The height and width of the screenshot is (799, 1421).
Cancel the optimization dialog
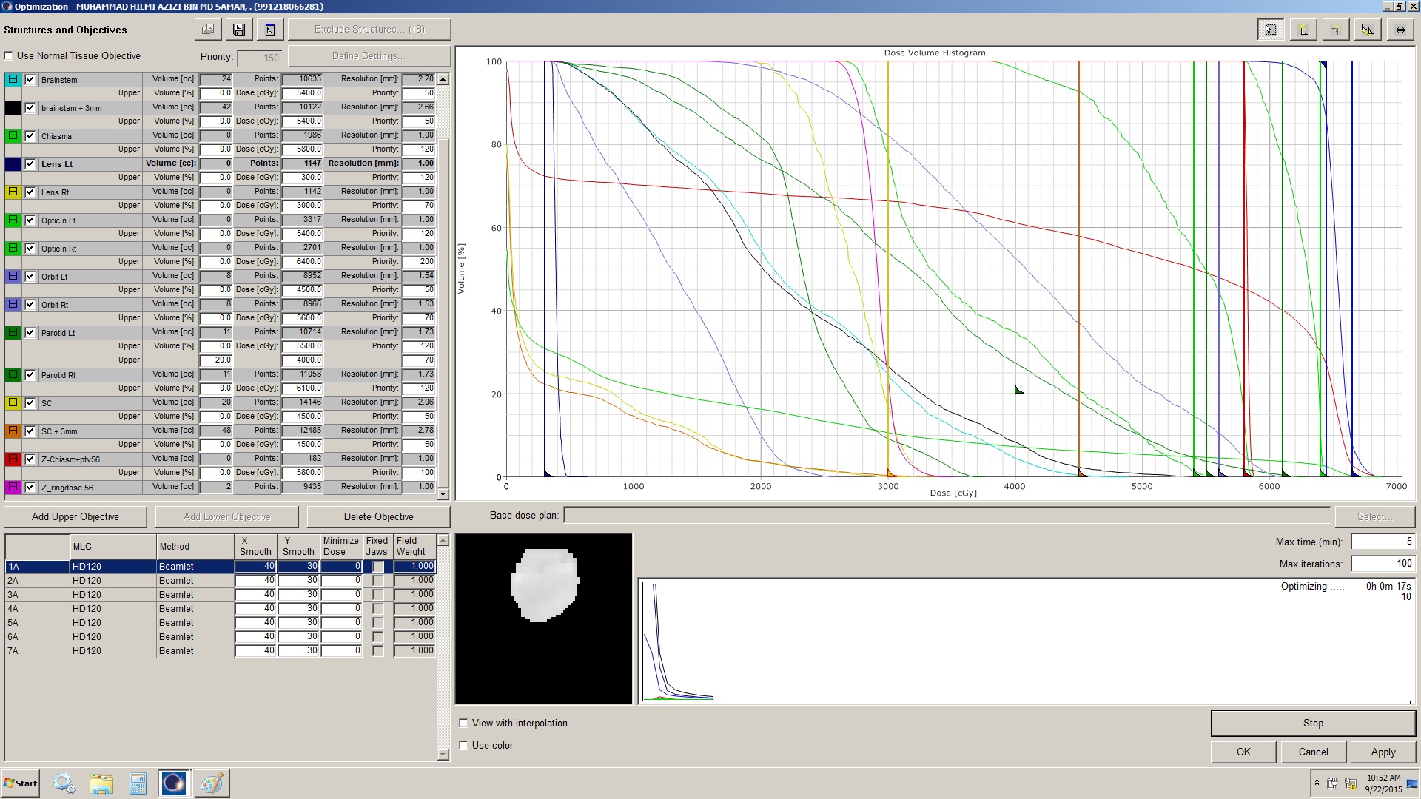tap(1313, 752)
